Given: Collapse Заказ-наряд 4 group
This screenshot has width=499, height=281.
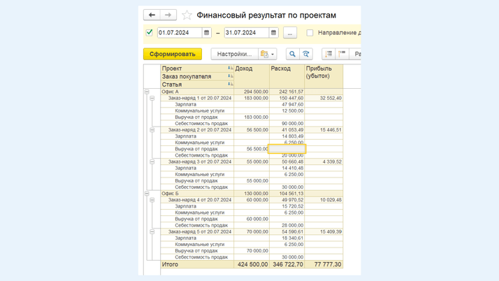Looking at the screenshot, I should [x=152, y=200].
